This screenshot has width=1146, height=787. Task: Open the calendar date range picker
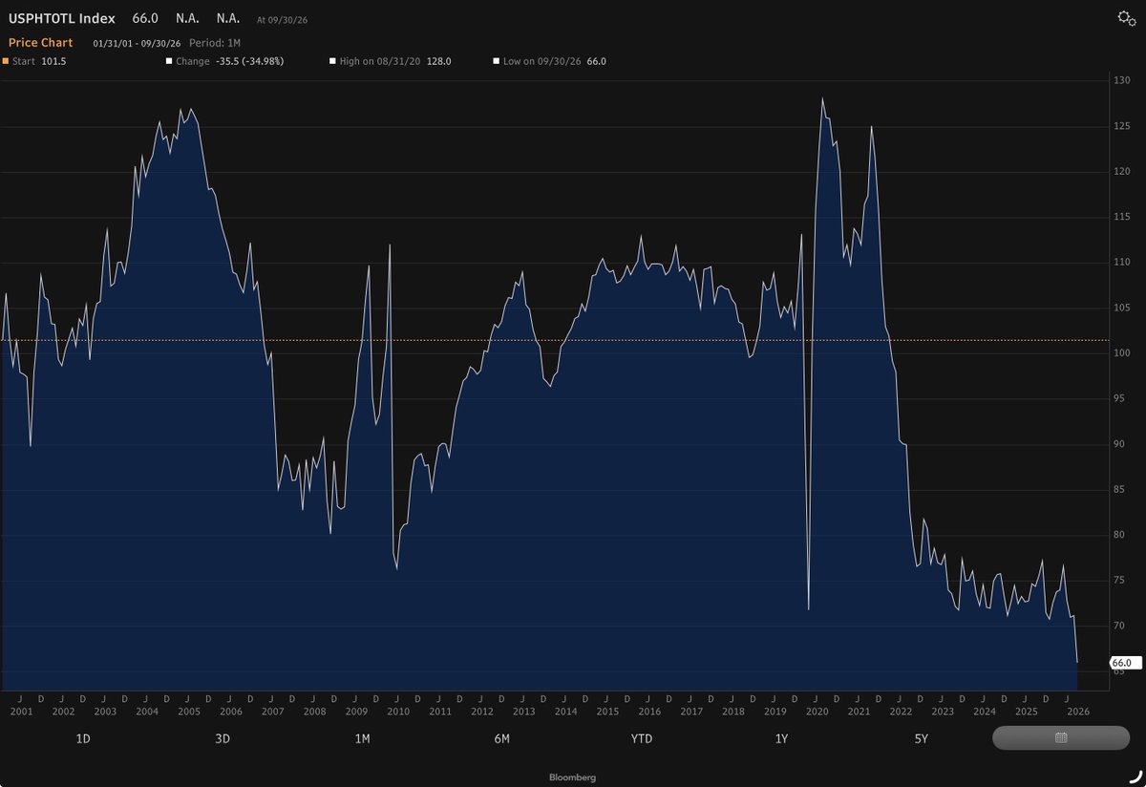1061,737
